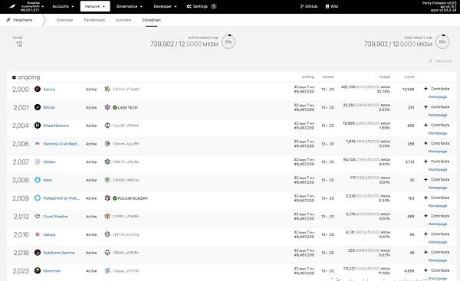
Task: Click the Moonriver logo icon
Action: (38, 271)
